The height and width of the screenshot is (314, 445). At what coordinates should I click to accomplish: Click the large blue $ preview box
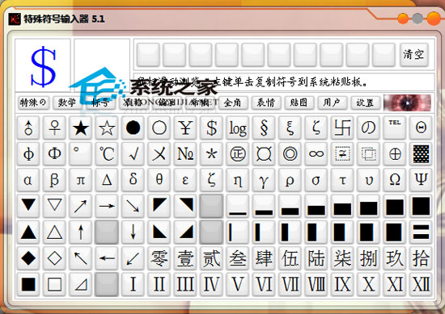point(43,65)
